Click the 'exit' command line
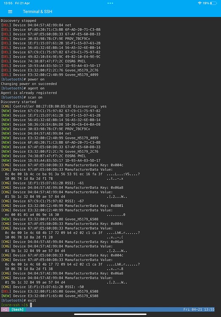Screen dimensions: 221x317 click(x=19, y=301)
